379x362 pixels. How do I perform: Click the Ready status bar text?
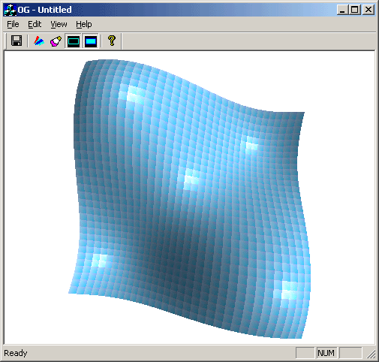[x=16, y=353]
